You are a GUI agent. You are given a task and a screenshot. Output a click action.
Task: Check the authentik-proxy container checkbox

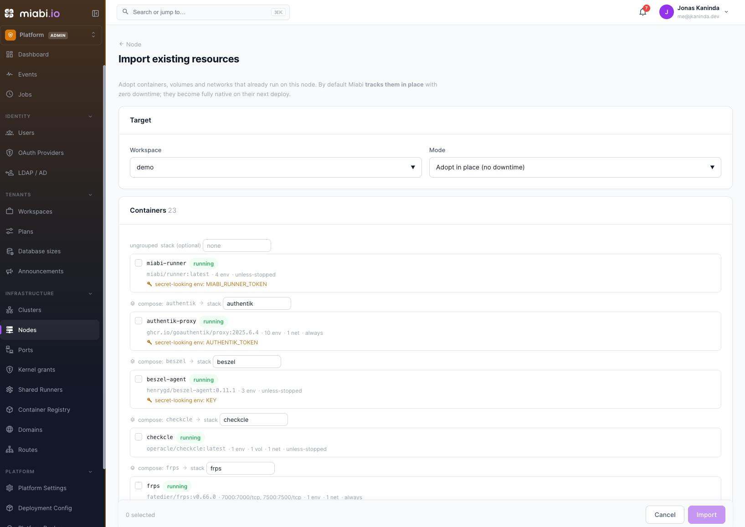pyautogui.click(x=139, y=321)
